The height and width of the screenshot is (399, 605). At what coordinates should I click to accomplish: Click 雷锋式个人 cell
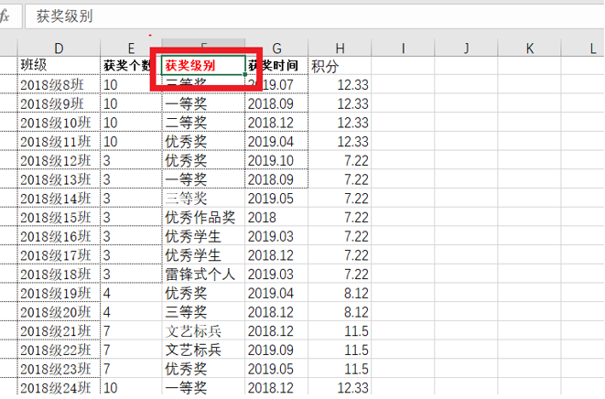point(203,274)
